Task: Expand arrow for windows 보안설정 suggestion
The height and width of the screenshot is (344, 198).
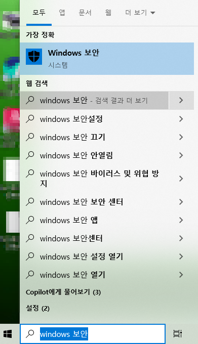Action: point(181,119)
